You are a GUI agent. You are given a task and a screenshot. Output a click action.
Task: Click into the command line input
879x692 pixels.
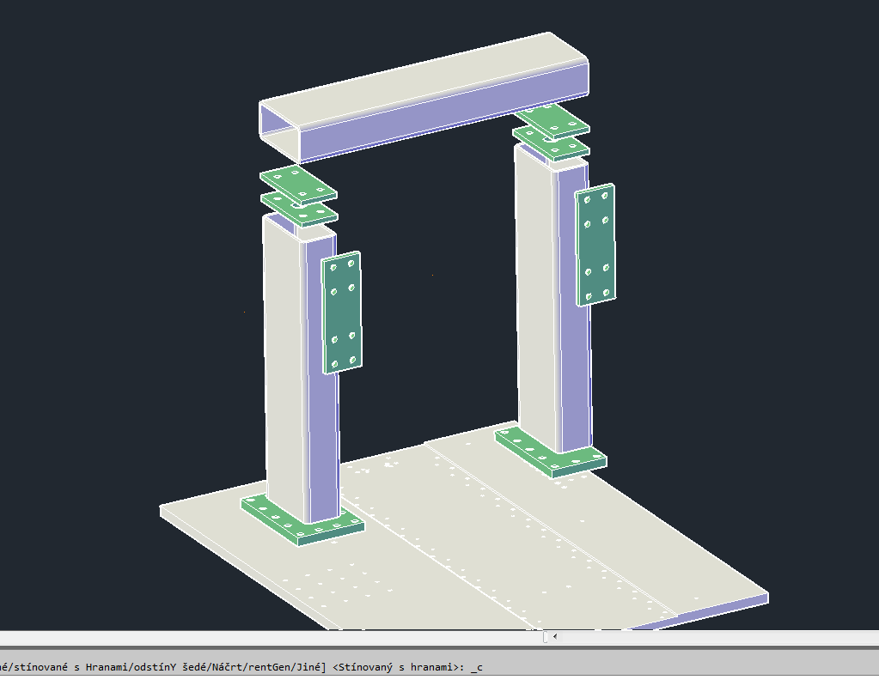click(x=601, y=667)
